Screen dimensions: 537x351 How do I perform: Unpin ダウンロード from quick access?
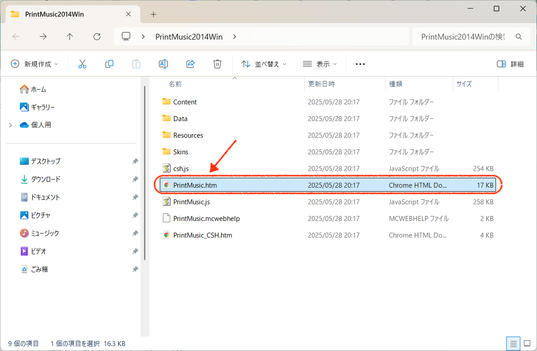(135, 179)
